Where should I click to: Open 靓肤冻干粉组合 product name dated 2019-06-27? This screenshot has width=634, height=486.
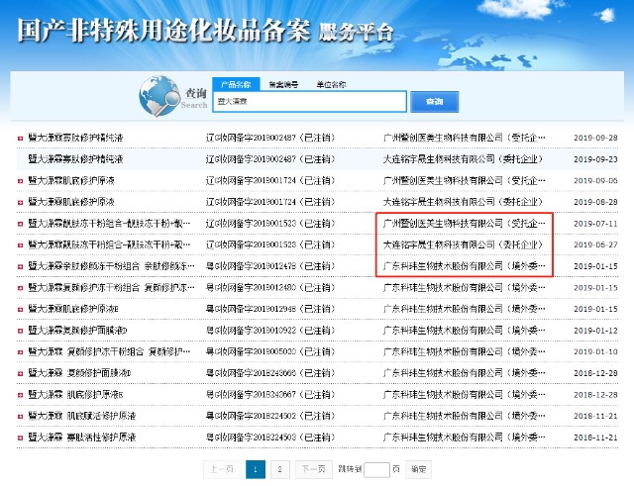109,244
